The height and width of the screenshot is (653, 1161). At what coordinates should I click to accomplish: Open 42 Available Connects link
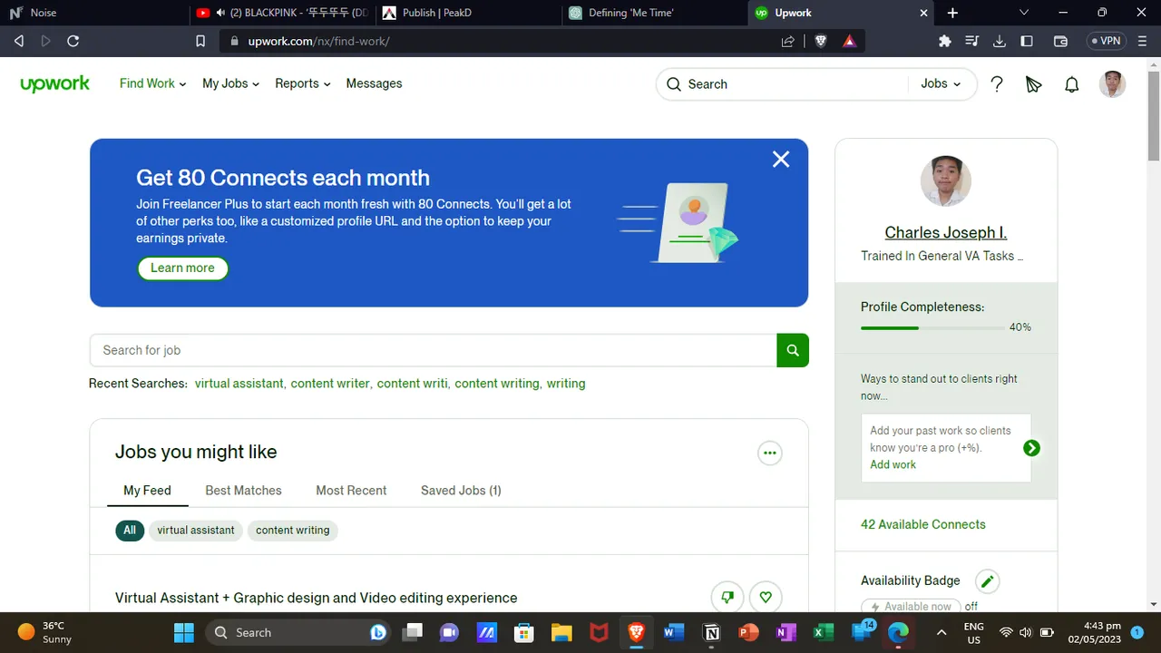coord(922,524)
